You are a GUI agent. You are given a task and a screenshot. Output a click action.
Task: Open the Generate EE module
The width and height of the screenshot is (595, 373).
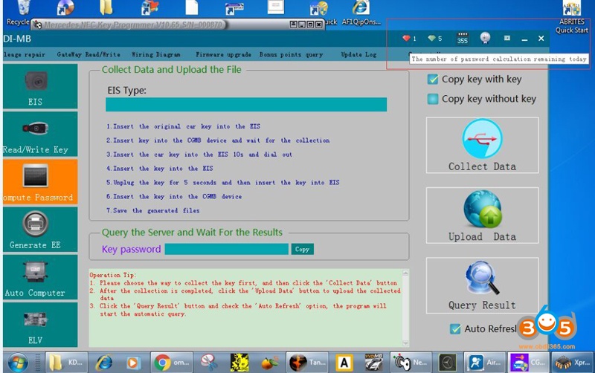point(40,230)
